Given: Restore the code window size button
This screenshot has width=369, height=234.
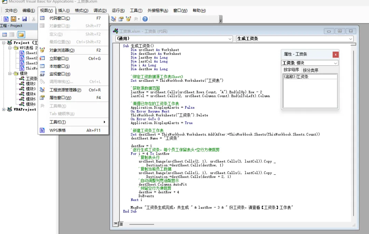Looking at the screenshot, I should [x=340, y=31].
